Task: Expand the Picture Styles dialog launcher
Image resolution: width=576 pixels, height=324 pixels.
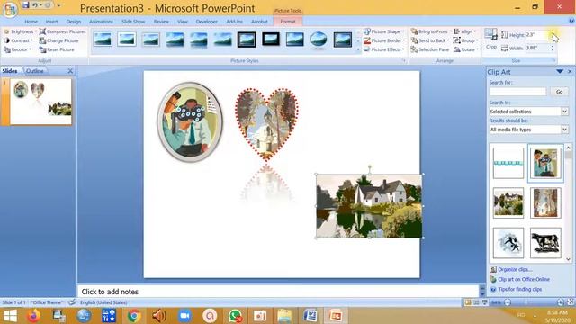Action: [404, 61]
